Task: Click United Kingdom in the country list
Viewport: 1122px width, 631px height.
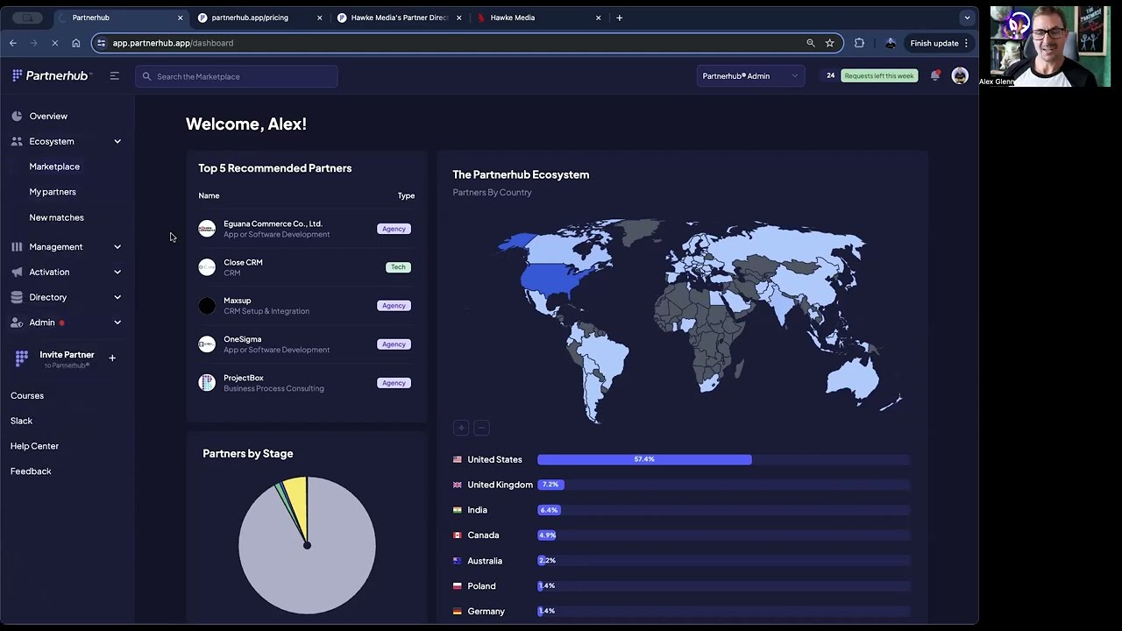Action: [500, 485]
